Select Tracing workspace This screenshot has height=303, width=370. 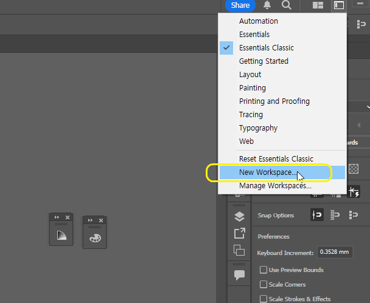click(x=282, y=115)
